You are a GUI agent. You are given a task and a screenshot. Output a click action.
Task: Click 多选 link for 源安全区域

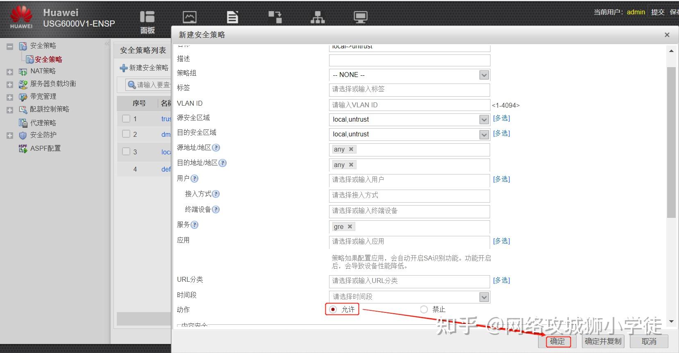502,118
